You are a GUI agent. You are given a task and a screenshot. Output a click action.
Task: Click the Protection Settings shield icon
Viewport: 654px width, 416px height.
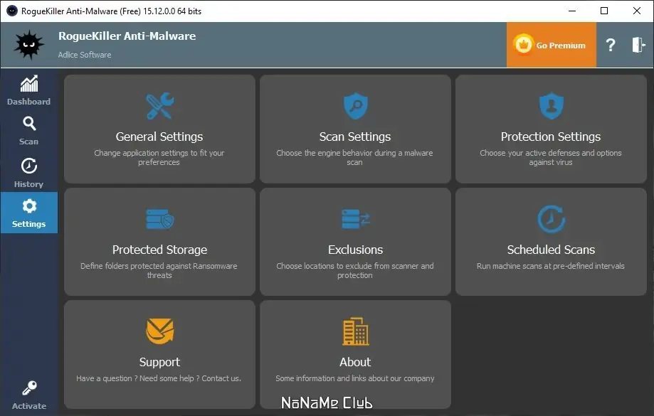551,106
